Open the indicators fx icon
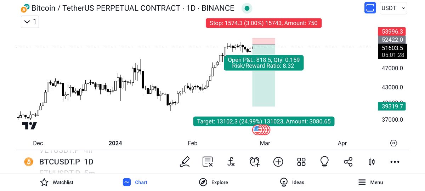Viewport: 425px width, 191px height. pyautogui.click(x=231, y=162)
